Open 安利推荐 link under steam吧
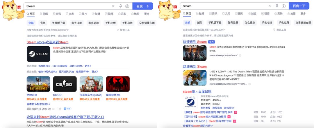 pos(206,108)
